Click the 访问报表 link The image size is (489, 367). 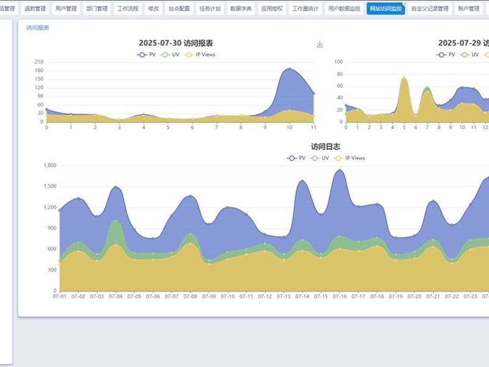tap(38, 28)
